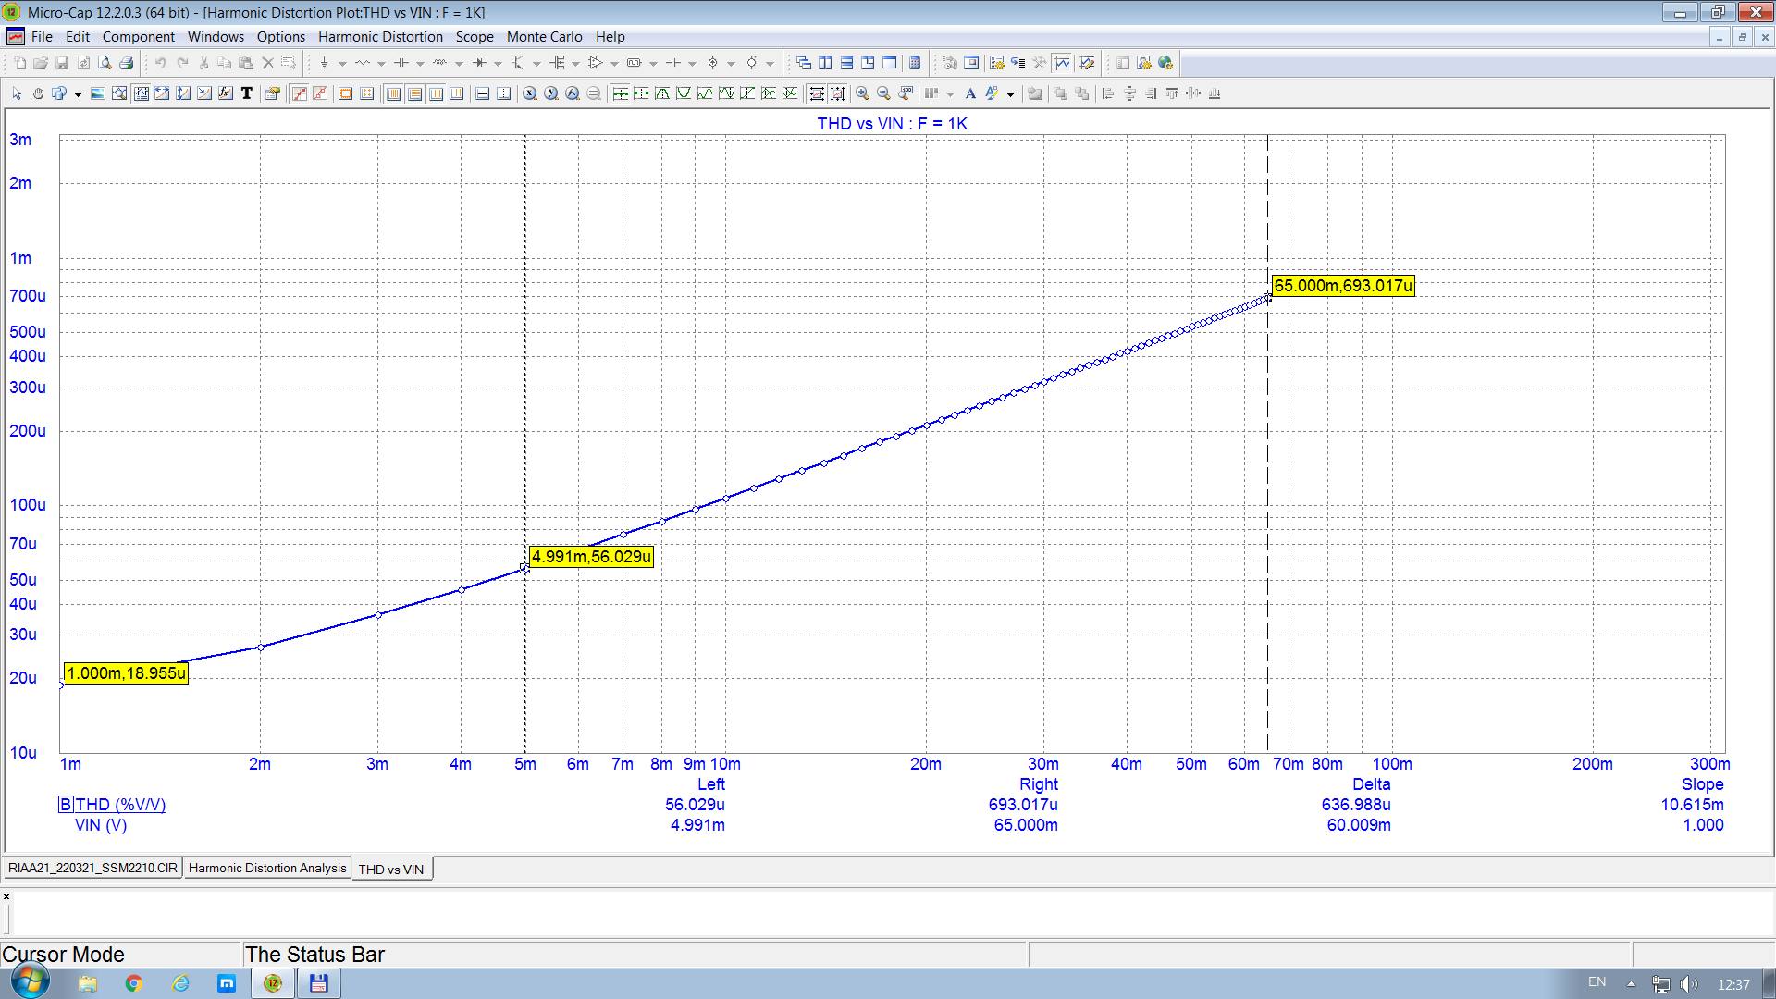
Task: Click the 65.000m,693.017u cursor tag
Action: [x=1343, y=286]
